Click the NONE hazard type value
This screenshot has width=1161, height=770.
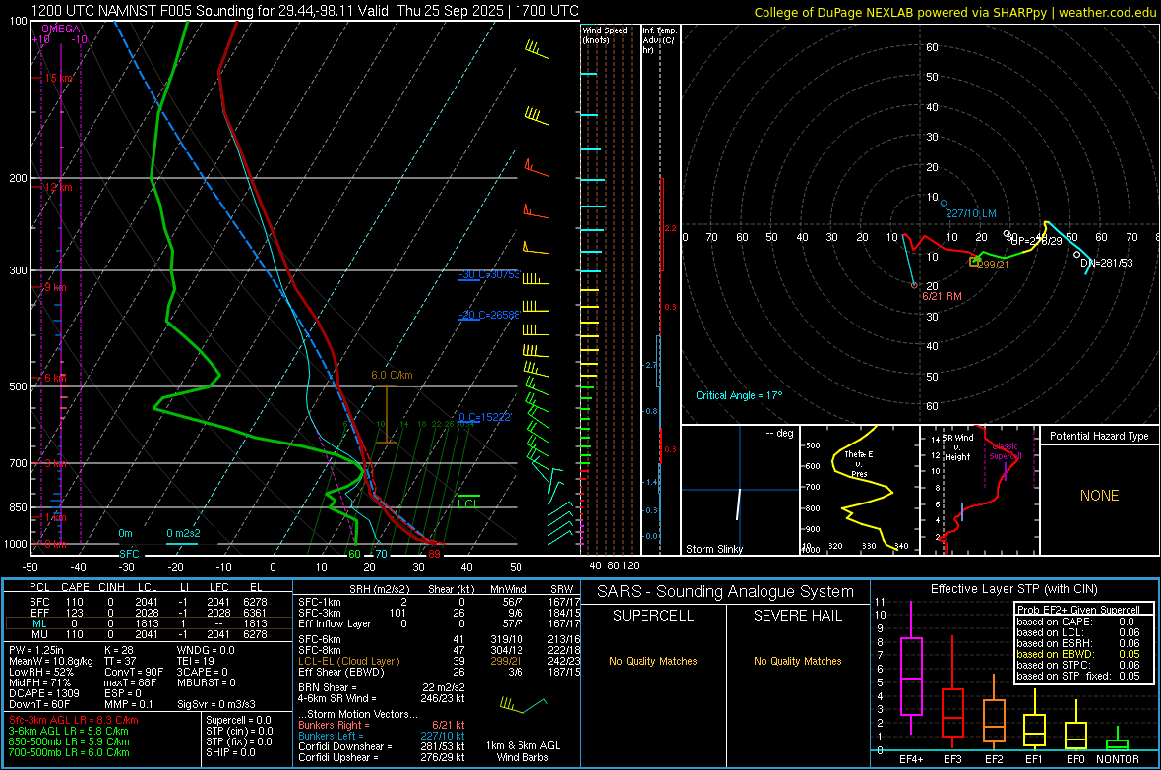coord(1100,496)
